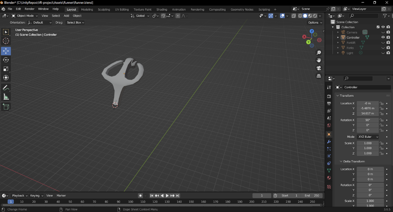Click the Options button in the viewport header
Image resolution: width=393 pixels, height=212 pixels.
(315, 23)
